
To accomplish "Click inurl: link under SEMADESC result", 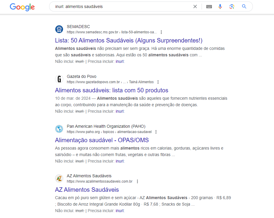I will pyautogui.click(x=120, y=61).
